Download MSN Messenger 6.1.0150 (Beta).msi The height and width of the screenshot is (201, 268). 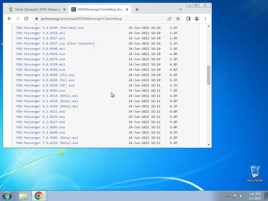47,106
